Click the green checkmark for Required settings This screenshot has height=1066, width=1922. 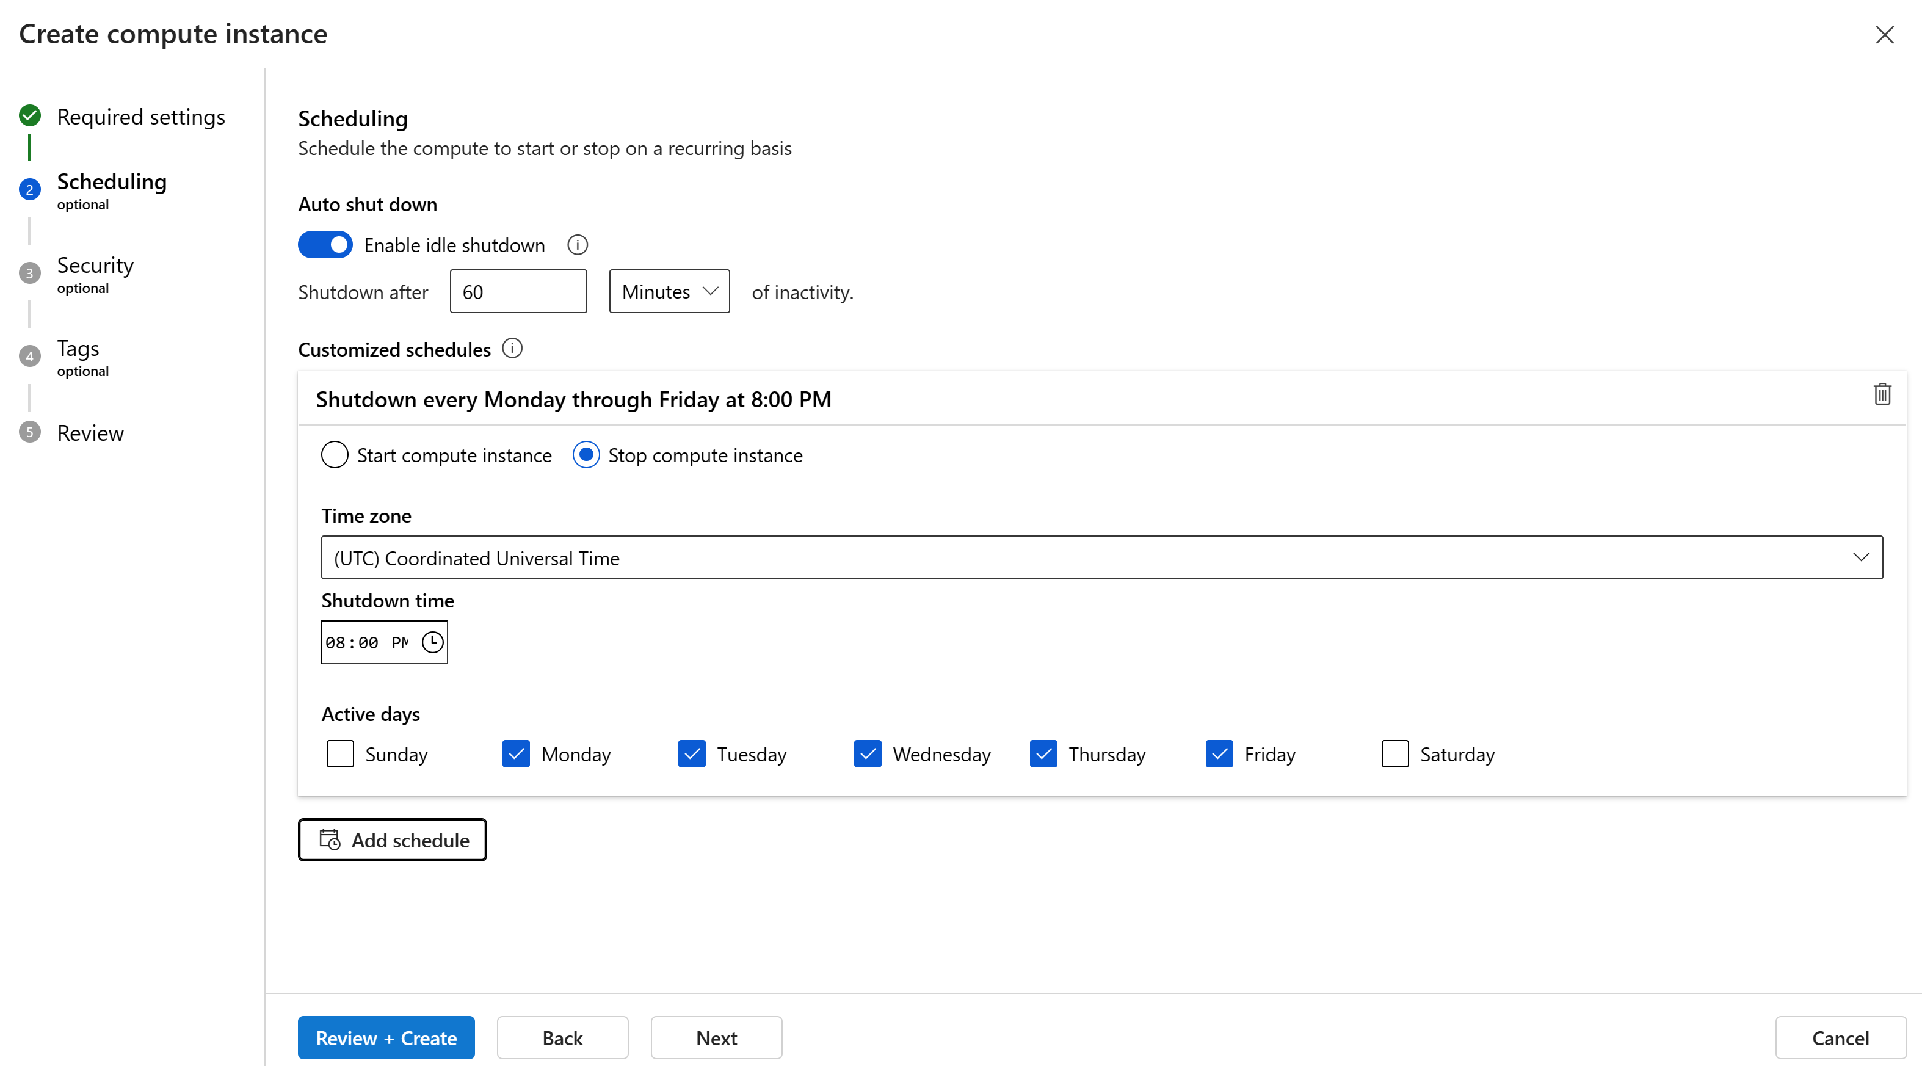pos(30,115)
